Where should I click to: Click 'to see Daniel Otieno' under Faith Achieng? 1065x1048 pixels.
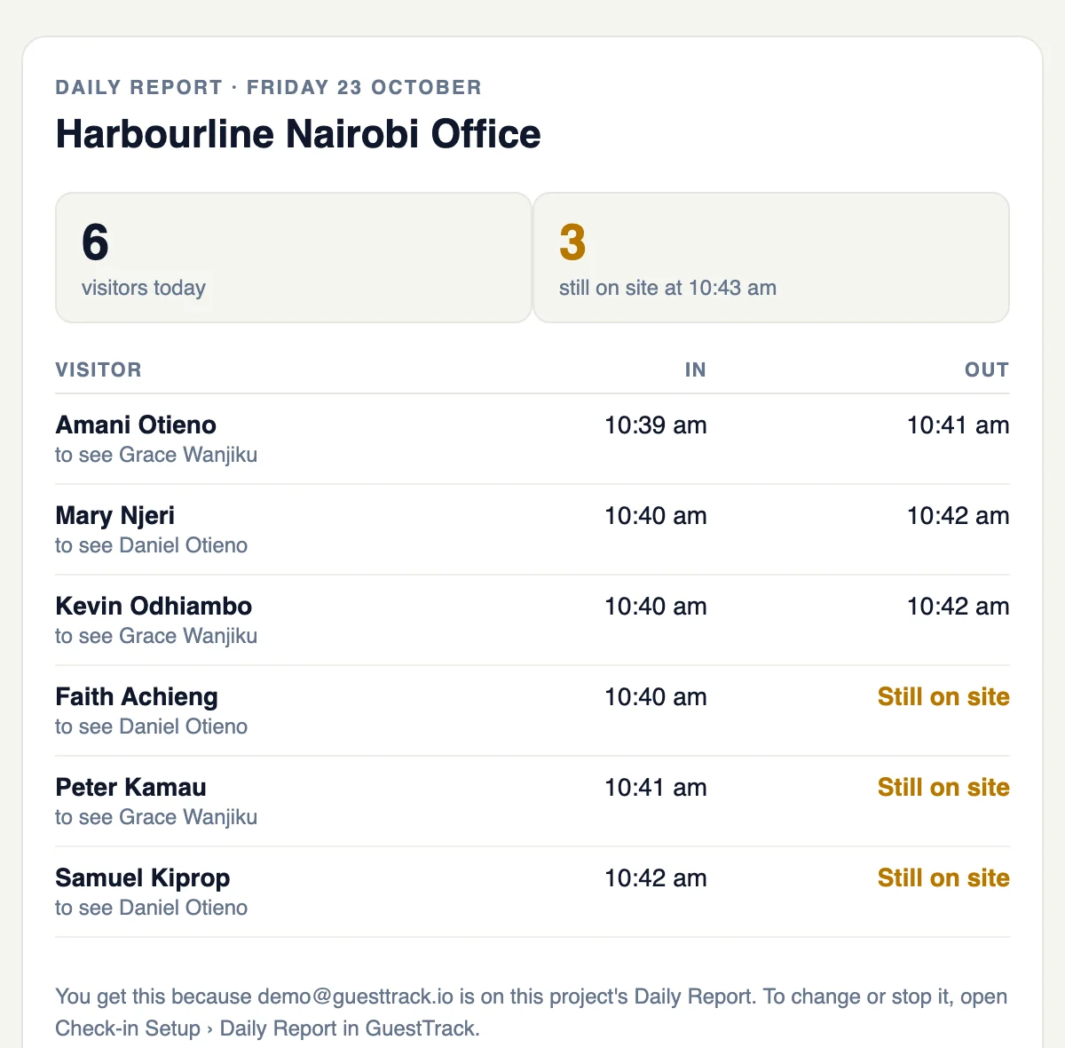[x=151, y=726]
